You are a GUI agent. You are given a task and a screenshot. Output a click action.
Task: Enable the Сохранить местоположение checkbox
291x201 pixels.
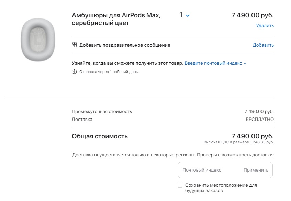180,185
